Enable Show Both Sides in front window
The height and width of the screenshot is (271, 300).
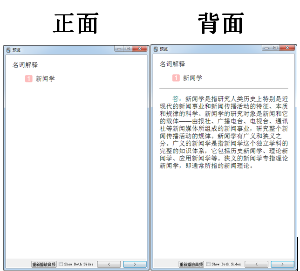61,264
